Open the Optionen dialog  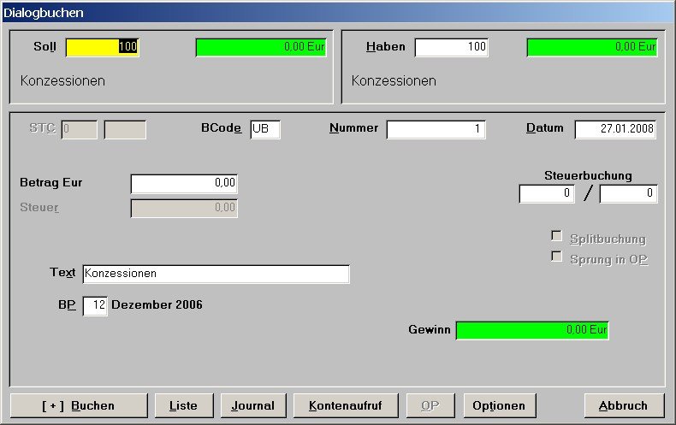click(x=499, y=405)
